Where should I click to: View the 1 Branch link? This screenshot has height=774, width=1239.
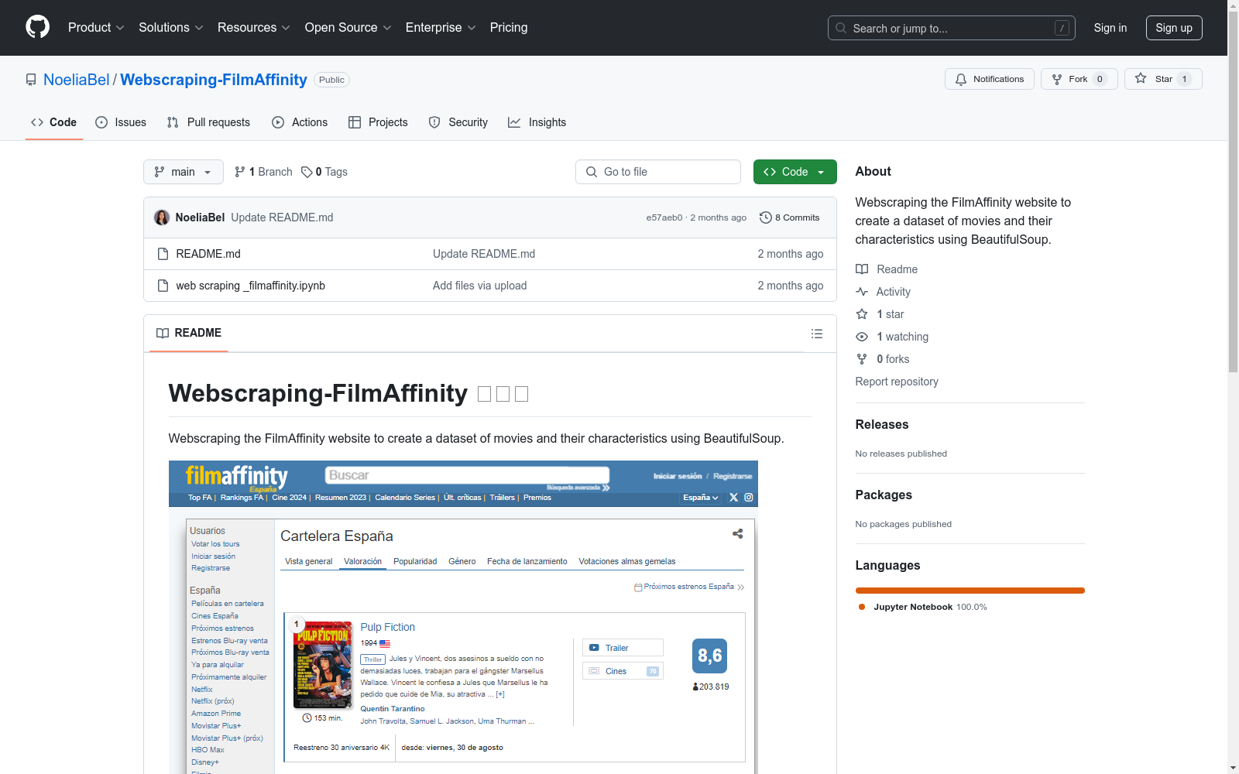coord(263,172)
